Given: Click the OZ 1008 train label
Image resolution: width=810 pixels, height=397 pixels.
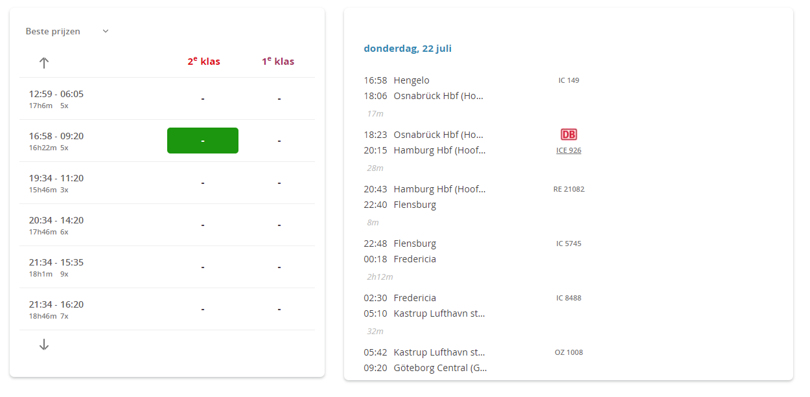Looking at the screenshot, I should (568, 352).
